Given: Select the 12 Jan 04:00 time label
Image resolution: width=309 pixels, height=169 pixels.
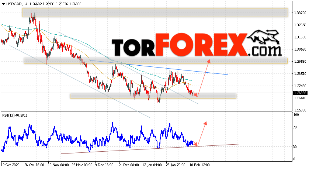Looking at the screenshot, I should (152, 165).
